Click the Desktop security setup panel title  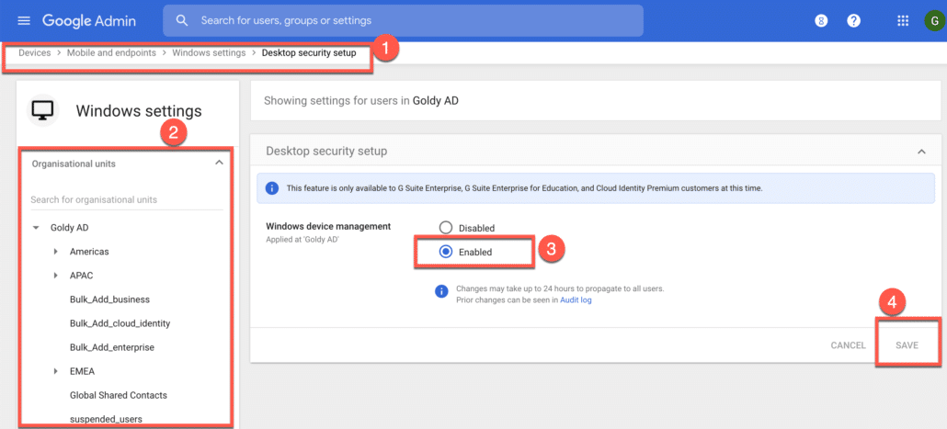click(326, 151)
